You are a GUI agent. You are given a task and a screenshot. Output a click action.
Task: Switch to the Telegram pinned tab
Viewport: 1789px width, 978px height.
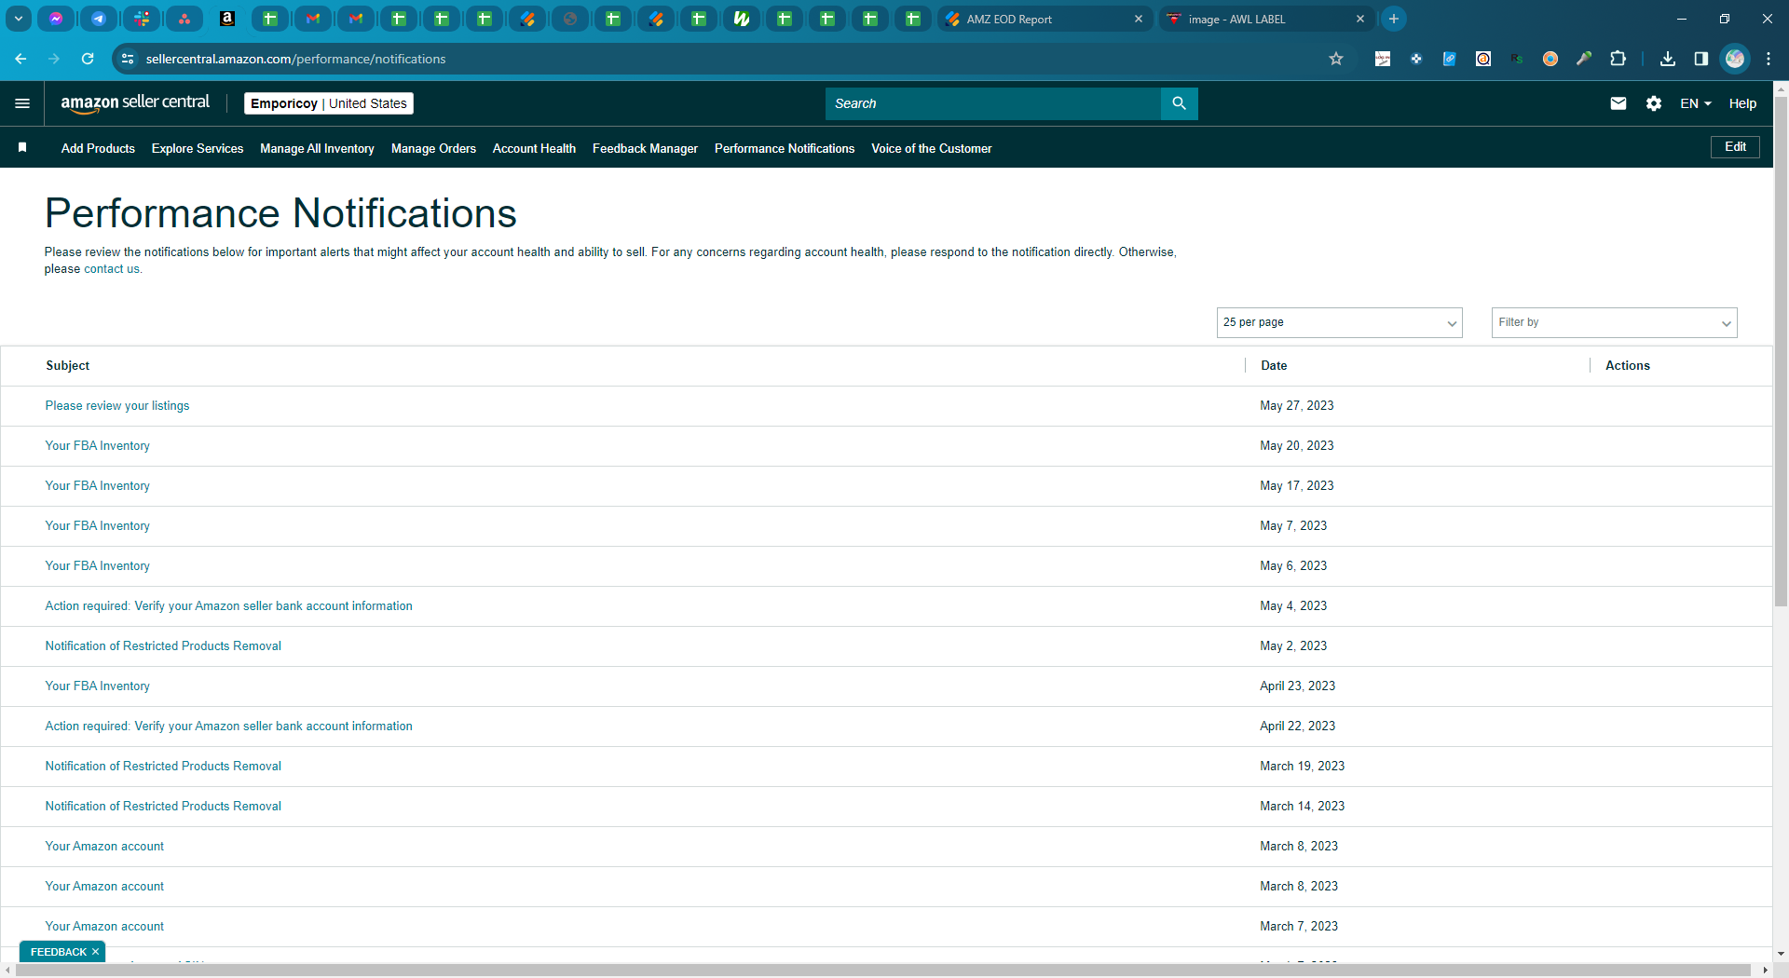pyautogui.click(x=99, y=19)
